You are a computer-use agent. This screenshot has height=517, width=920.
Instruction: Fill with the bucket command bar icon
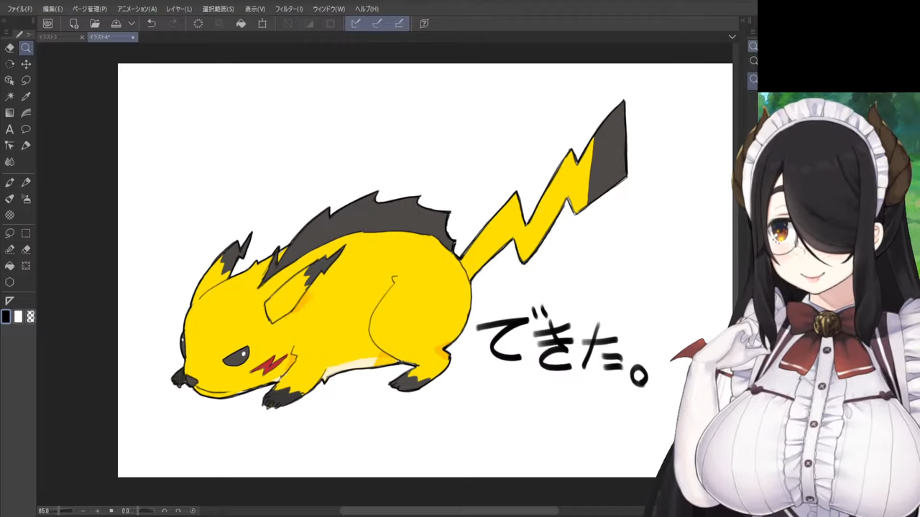click(x=241, y=24)
